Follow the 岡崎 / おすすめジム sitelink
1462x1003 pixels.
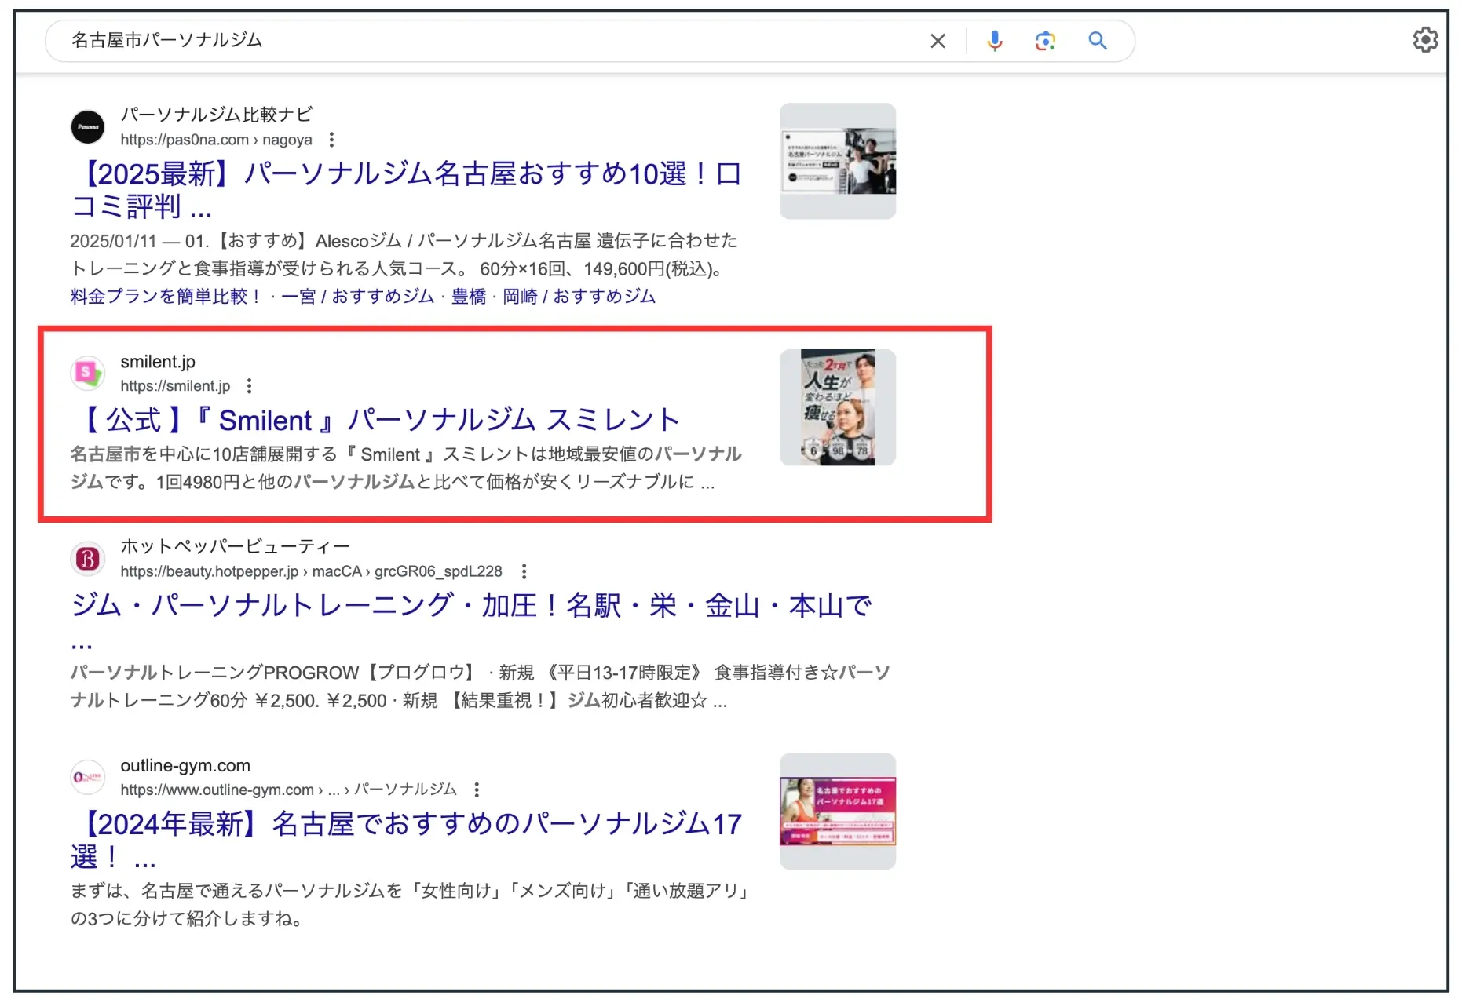(x=579, y=297)
